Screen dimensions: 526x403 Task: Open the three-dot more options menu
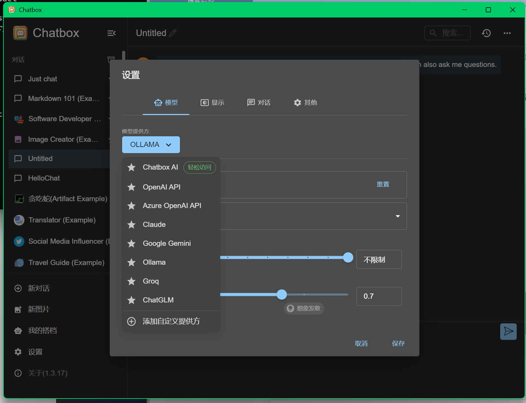[x=507, y=33]
